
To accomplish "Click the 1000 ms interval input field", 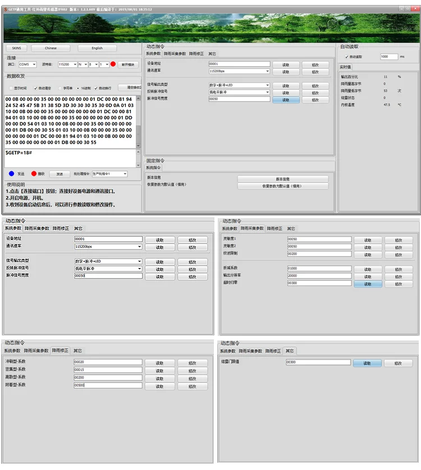I will click(389, 57).
